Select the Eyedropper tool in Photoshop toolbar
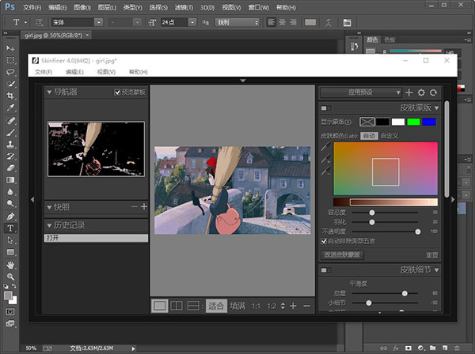Image resolution: width=475 pixels, height=354 pixels. [x=10, y=107]
